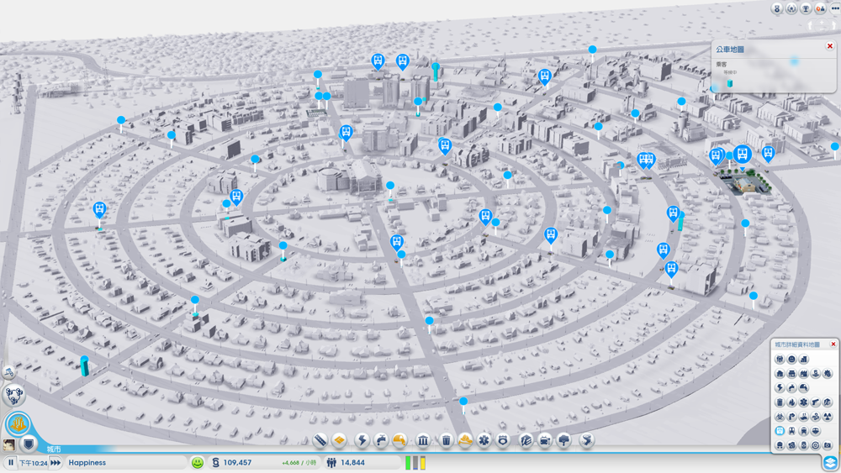Screen dimensions: 841x473
Task: Toggle the data layers button at bottom-right corner
Action: point(830,462)
